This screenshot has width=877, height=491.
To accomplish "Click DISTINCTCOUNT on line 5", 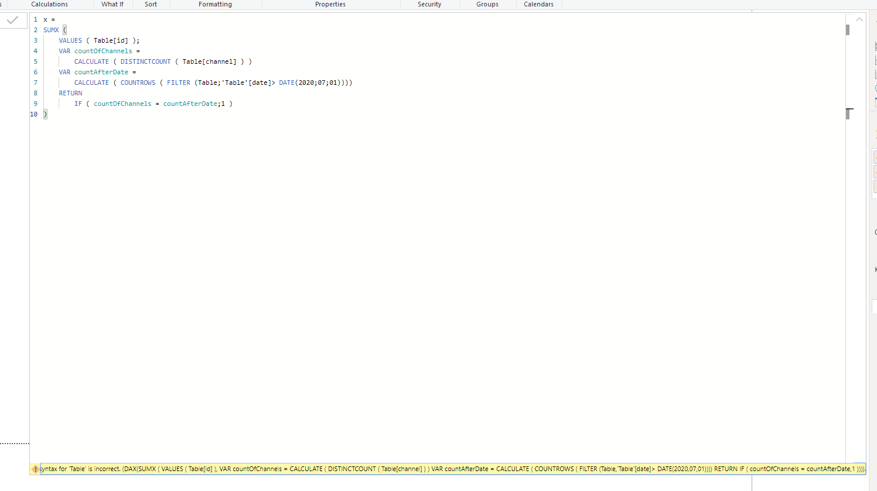I will tap(145, 61).
